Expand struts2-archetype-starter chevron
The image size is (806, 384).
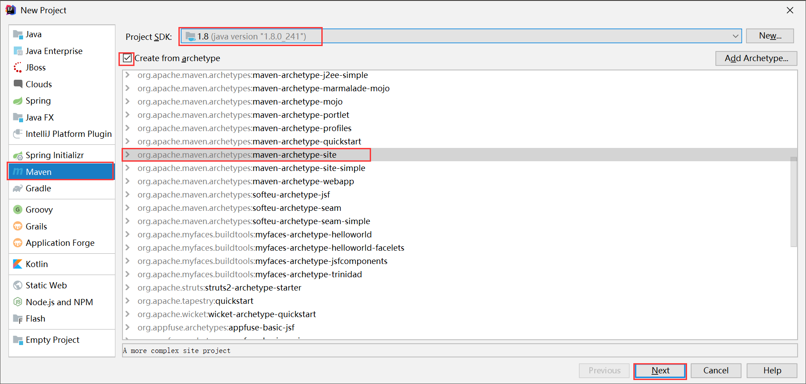point(128,287)
